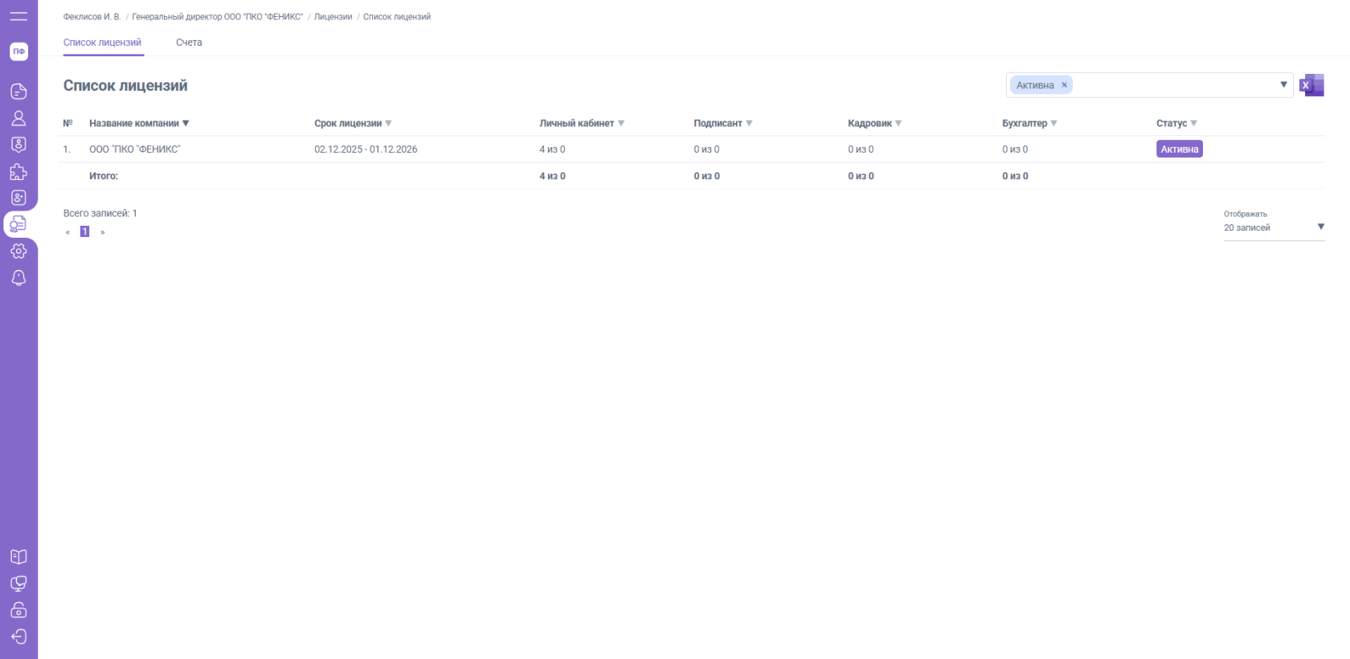Screen dimensions: 1350x659
Task: Remove the "Активна" filter tag
Action: click(x=1064, y=85)
